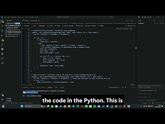165x124 pixels.
Task: Open the Explorer view in activity bar
Action: (x=2, y=21)
